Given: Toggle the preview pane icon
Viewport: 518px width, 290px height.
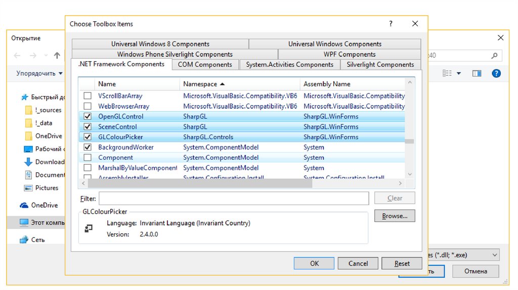Looking at the screenshot, I should click(x=477, y=73).
